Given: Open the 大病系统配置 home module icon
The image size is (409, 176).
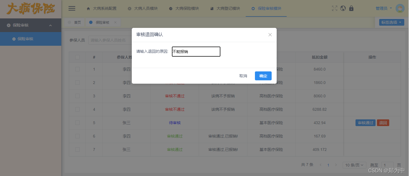Looking at the screenshot, I should pos(88,8).
